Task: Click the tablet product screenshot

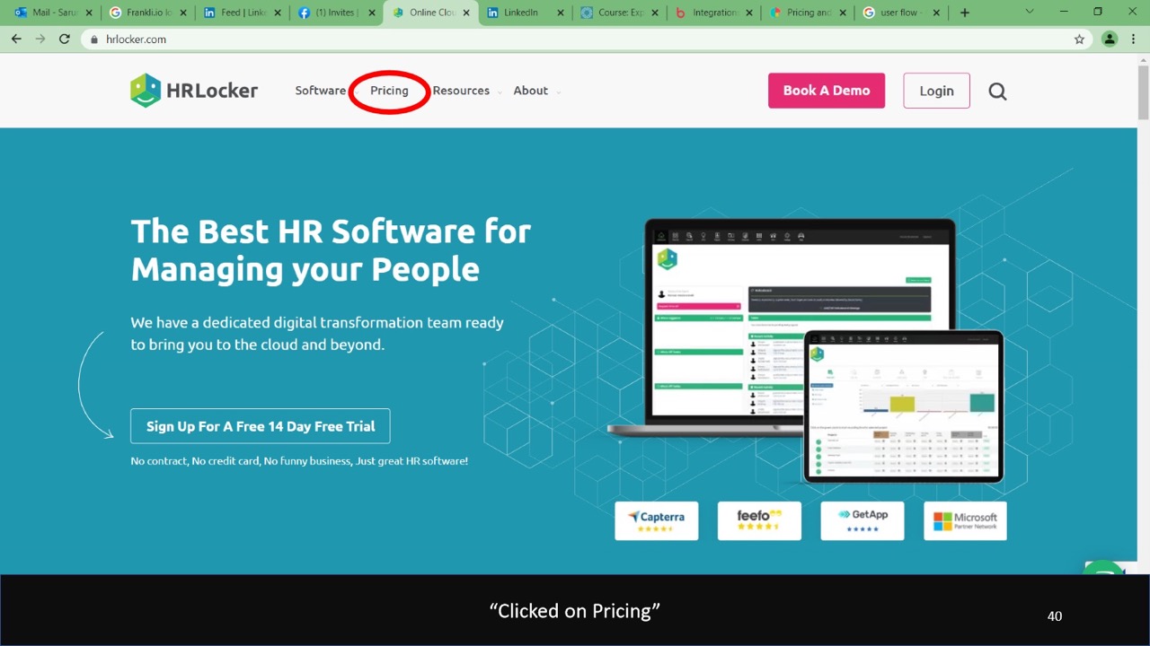Action: click(x=903, y=406)
